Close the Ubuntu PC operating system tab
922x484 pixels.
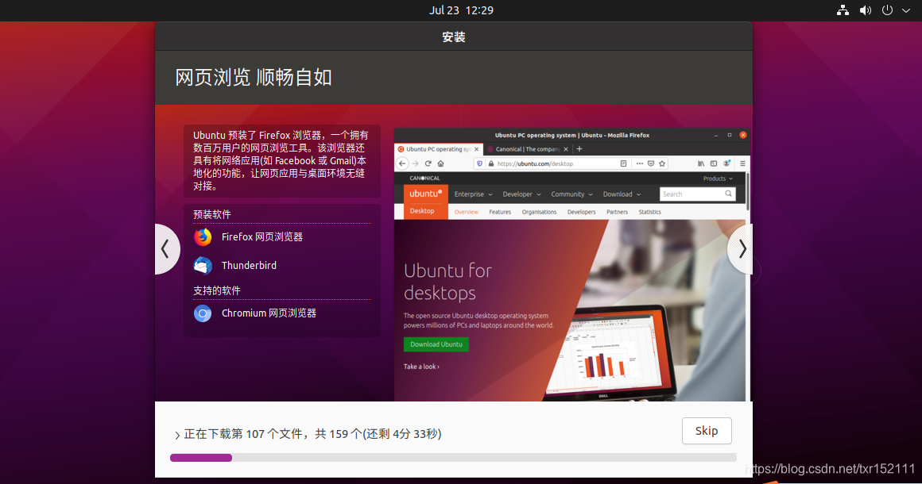click(x=476, y=149)
